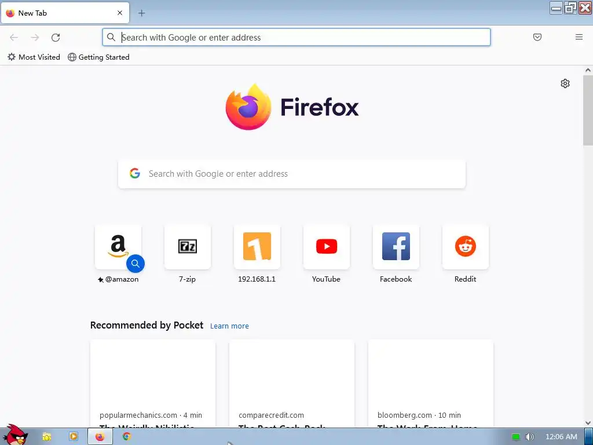The width and height of the screenshot is (593, 445).
Task: Open the media player taskbar icon
Action: pos(74,437)
